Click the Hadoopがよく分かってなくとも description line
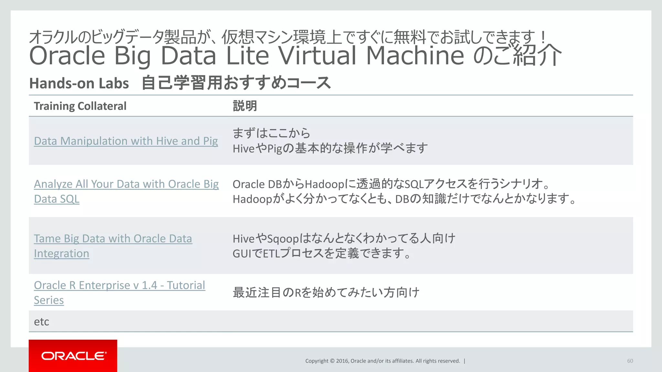This screenshot has width=662, height=372. [x=404, y=199]
